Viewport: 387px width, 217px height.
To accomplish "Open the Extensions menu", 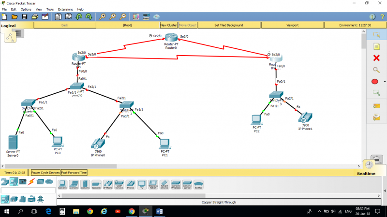I will (65, 9).
